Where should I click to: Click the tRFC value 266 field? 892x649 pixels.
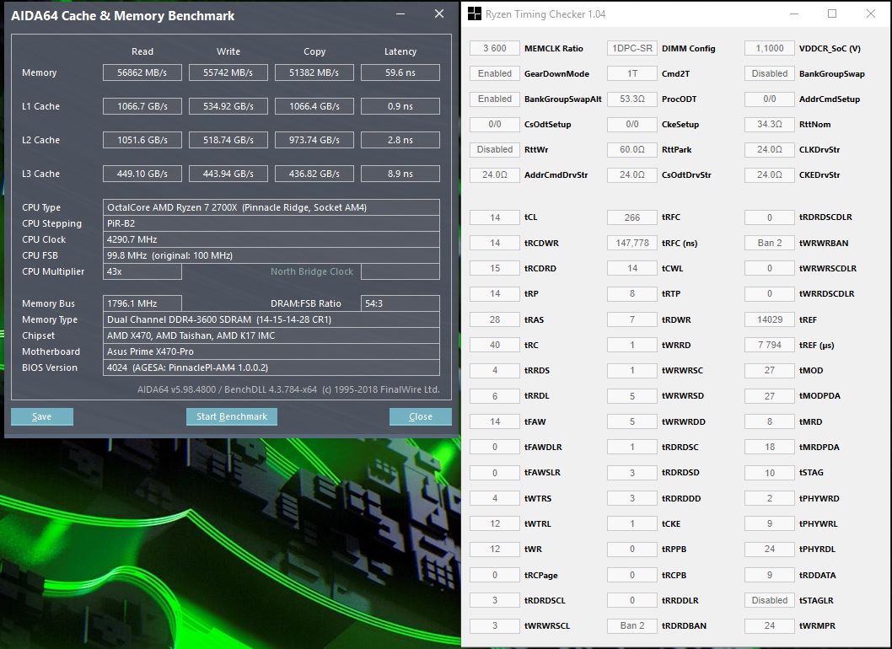click(632, 217)
